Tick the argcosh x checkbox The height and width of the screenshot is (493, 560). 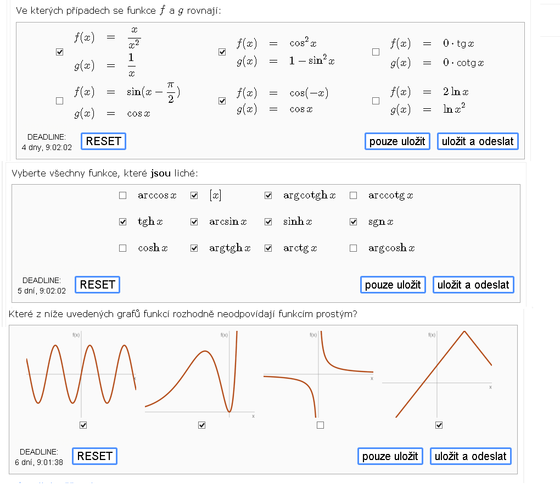[353, 248]
